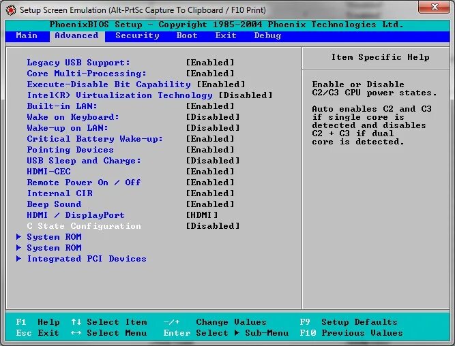Select Remote Power On / Off label
Viewport: 455px width, 346px height.
pos(84,183)
